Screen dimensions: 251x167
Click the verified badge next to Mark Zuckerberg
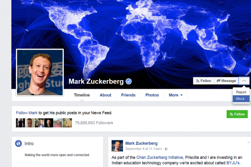(128, 81)
